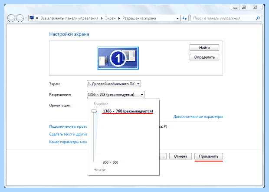The image size is (269, 192).
Task: Select monitor 1 thumbnail
Action: coord(118,58)
